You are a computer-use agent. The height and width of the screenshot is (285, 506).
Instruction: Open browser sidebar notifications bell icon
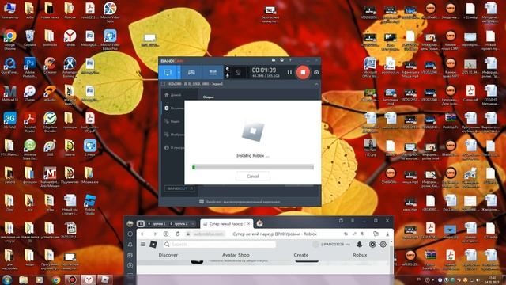click(130, 245)
